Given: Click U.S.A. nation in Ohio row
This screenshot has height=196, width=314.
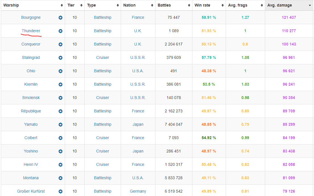Looking at the screenshot, I should tap(138, 71).
